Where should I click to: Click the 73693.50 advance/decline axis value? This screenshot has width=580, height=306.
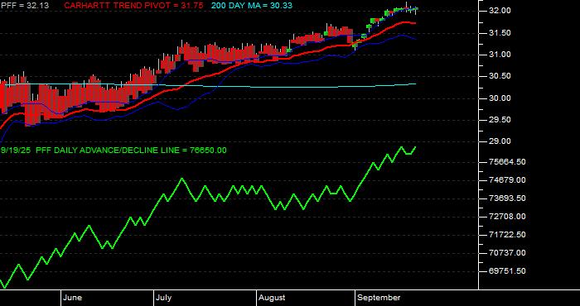(x=508, y=198)
